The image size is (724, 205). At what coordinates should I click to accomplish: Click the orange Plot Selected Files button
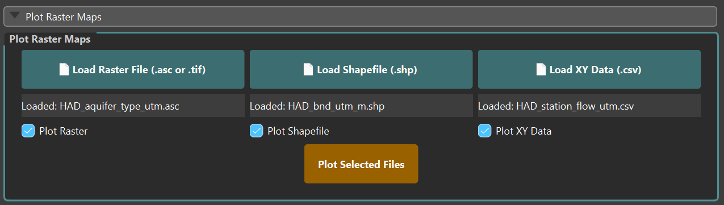coord(361,164)
